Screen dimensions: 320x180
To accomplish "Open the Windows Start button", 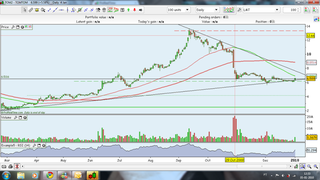I will tap(6, 176).
